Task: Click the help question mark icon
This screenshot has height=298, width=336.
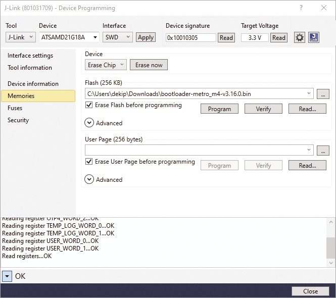Action: 301,8
